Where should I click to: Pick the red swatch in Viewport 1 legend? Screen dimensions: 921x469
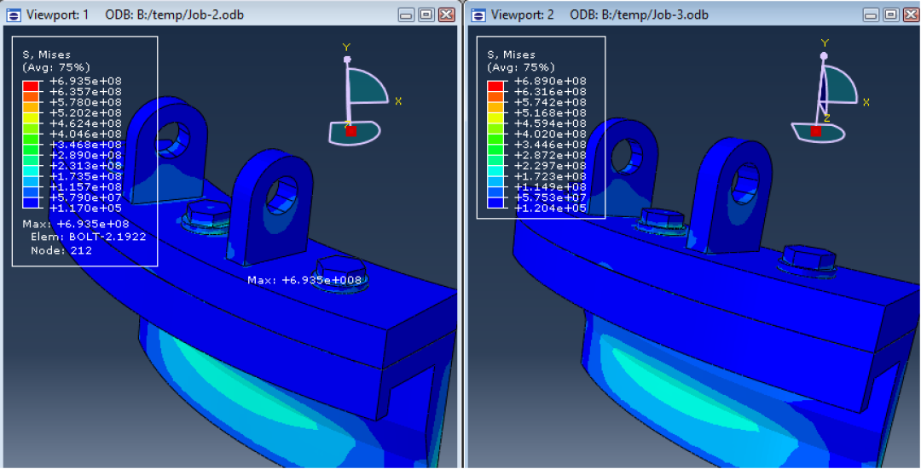pyautogui.click(x=31, y=86)
